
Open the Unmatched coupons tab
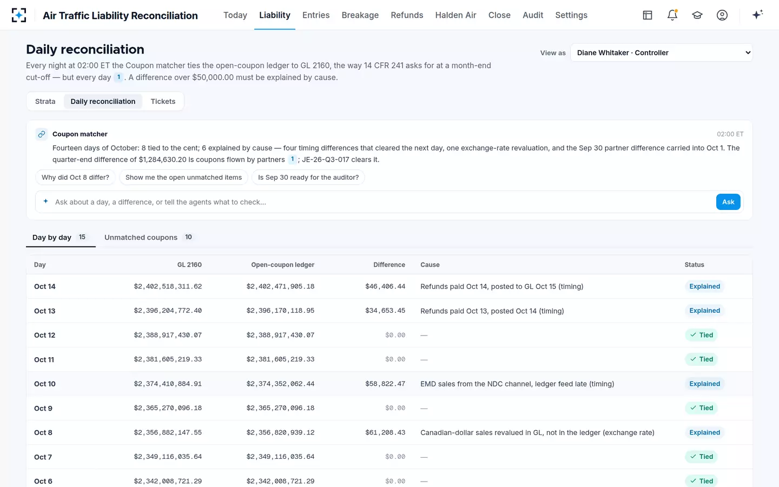pos(149,238)
